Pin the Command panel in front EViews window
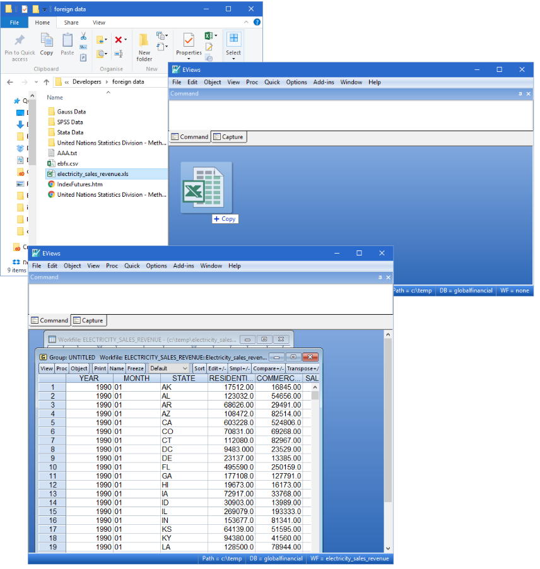Viewport: 540px width, 569px height. click(380, 277)
